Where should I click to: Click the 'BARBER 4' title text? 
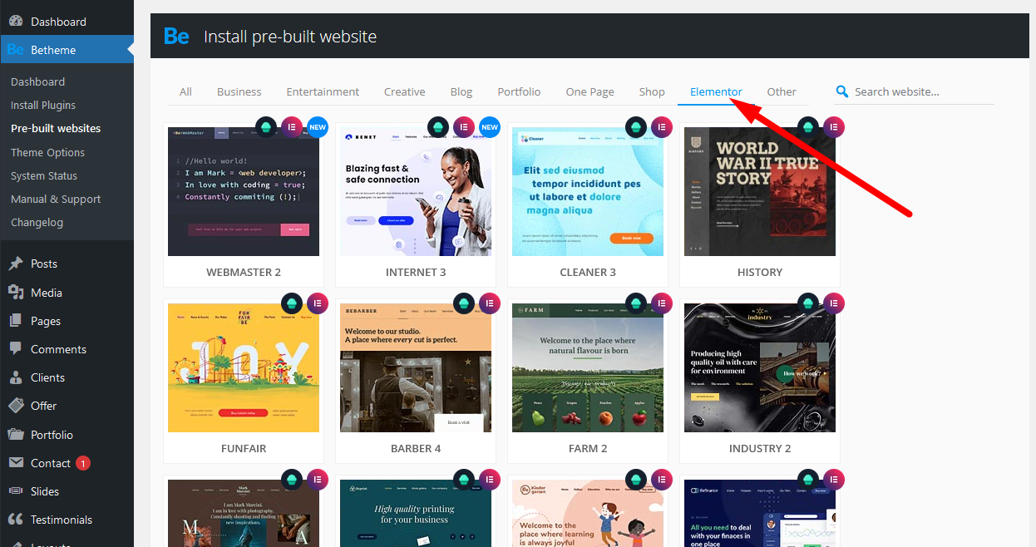tap(416, 448)
